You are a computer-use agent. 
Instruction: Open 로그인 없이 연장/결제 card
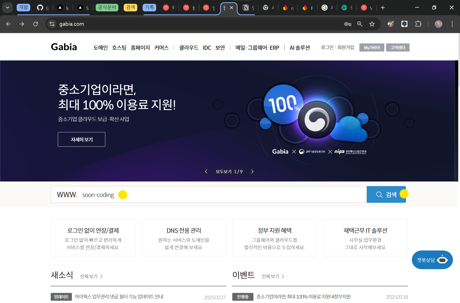(93, 238)
